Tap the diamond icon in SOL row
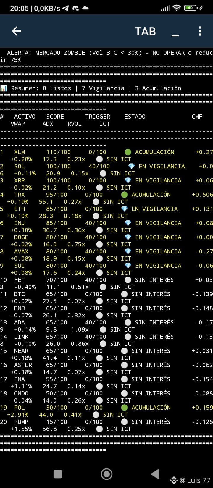The width and height of the screenshot is (213, 488). point(131,167)
